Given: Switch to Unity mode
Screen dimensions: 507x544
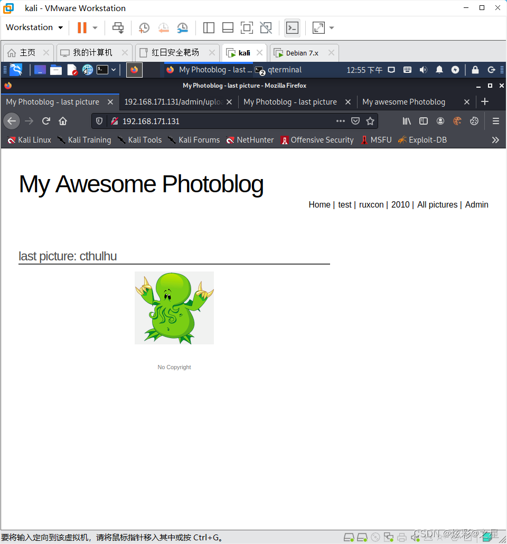Looking at the screenshot, I should click(266, 28).
